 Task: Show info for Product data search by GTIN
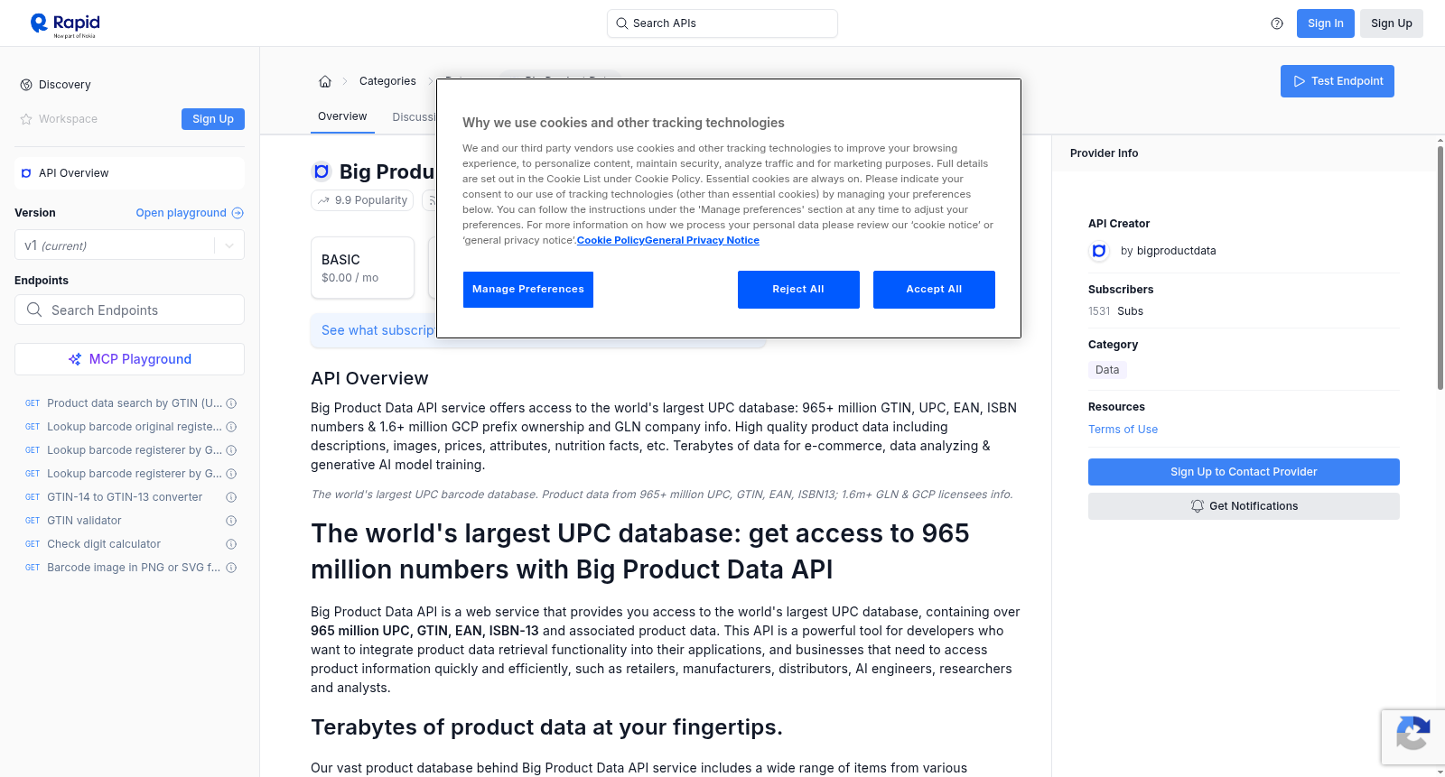(x=231, y=403)
